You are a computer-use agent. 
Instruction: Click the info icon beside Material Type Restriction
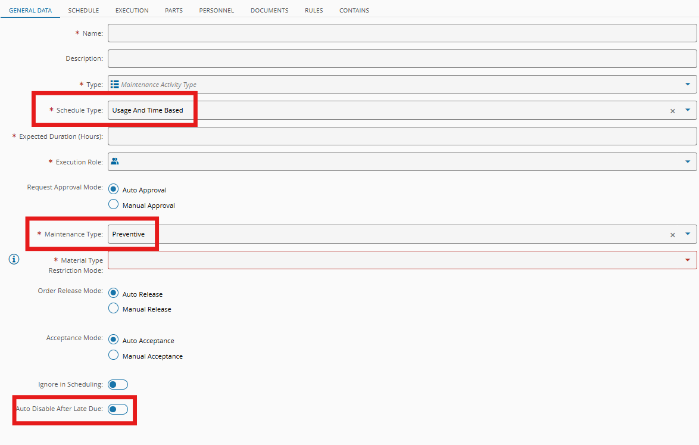pos(14,259)
